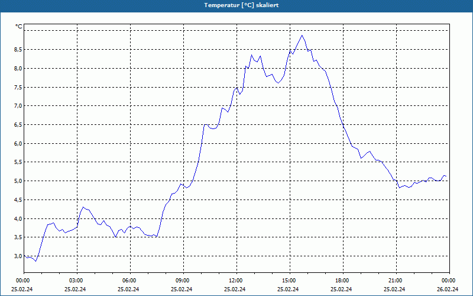Click the 5,5 temperature tick label
The height and width of the screenshot is (296, 473).
click(18, 162)
